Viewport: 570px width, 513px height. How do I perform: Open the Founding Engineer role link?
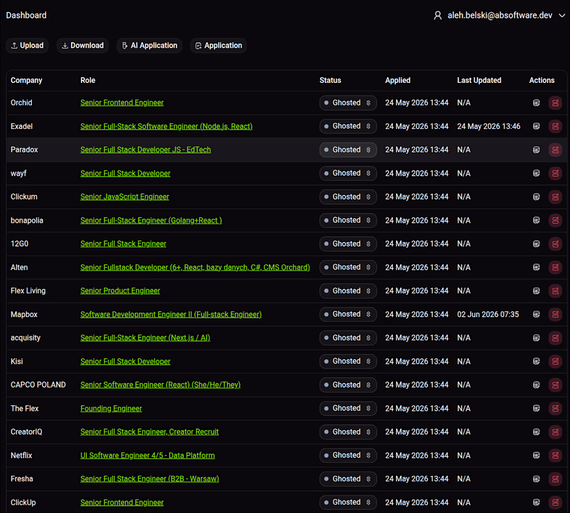pyautogui.click(x=111, y=408)
